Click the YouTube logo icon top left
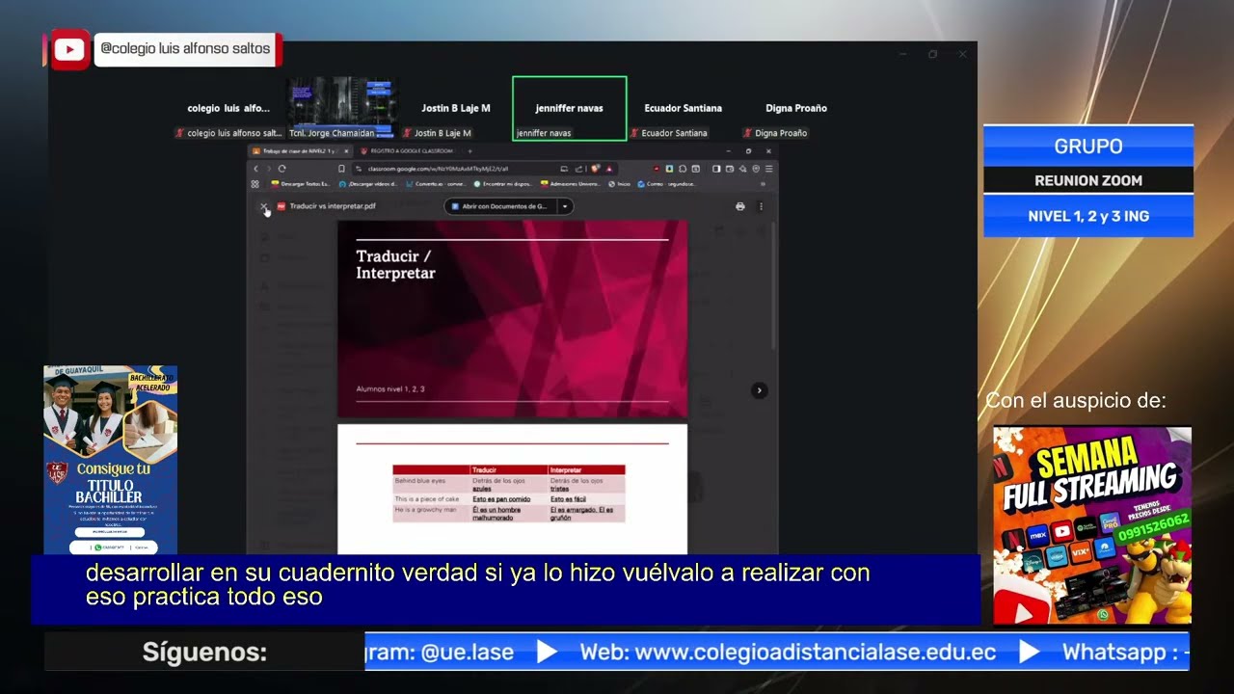The width and height of the screenshot is (1234, 694). 70,49
